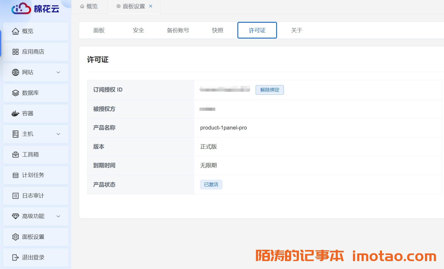Click the 面板设置 gear icon in sidebar
Viewport: 444px width, 269px height.
(16, 237)
